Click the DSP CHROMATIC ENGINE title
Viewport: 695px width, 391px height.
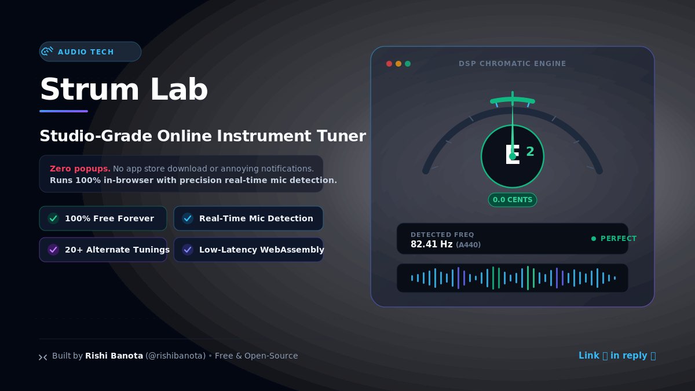coord(513,64)
